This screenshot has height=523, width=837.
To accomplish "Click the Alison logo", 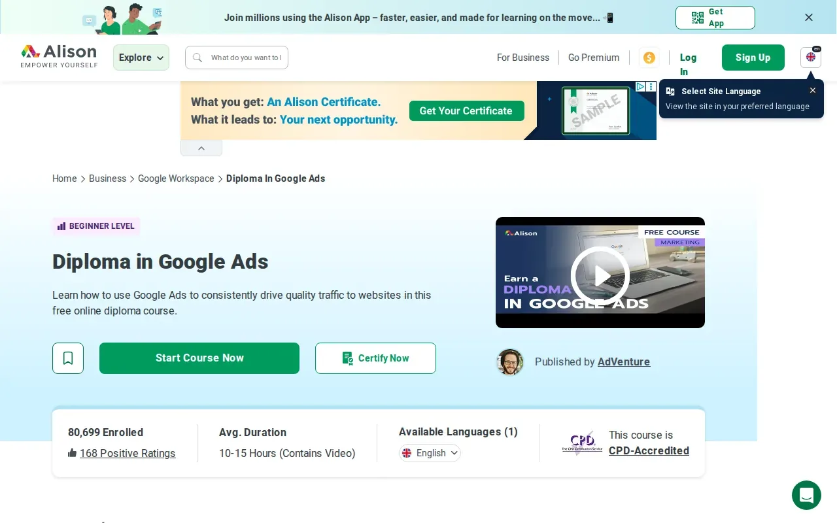I will [x=59, y=57].
